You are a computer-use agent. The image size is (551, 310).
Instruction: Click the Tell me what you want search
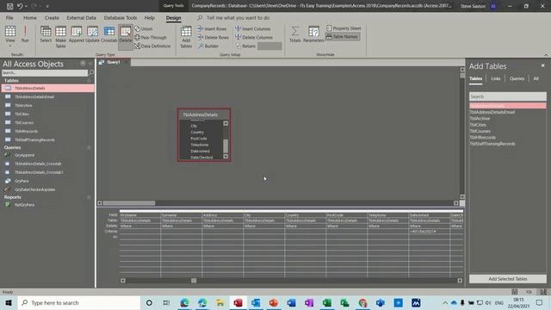tap(238, 17)
